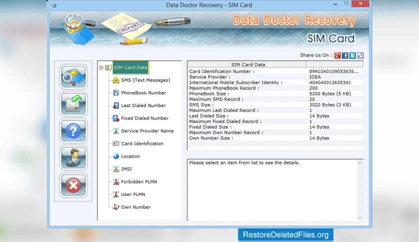
Task: Click the SMS envelope icon in tree
Action: 116,80
